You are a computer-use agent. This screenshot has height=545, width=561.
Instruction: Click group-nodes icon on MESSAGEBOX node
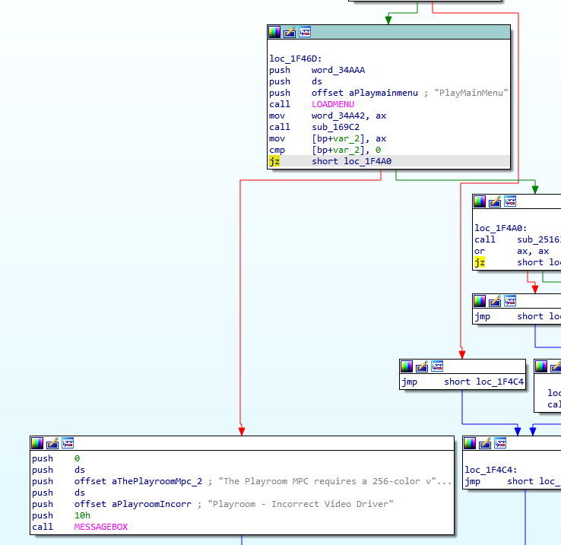pos(68,443)
